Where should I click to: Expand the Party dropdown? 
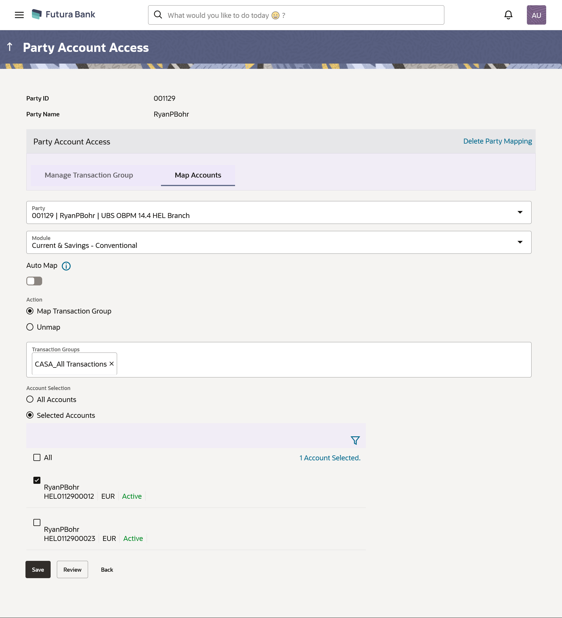click(520, 212)
